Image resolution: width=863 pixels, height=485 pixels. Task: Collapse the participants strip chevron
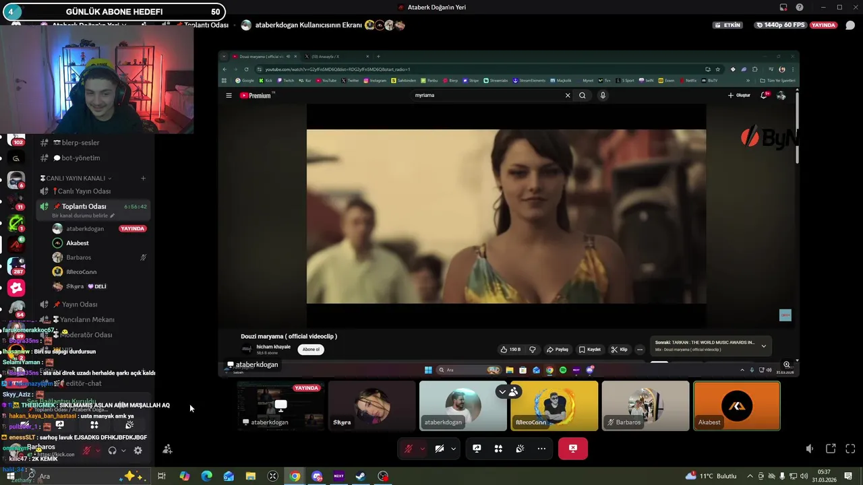(x=502, y=391)
